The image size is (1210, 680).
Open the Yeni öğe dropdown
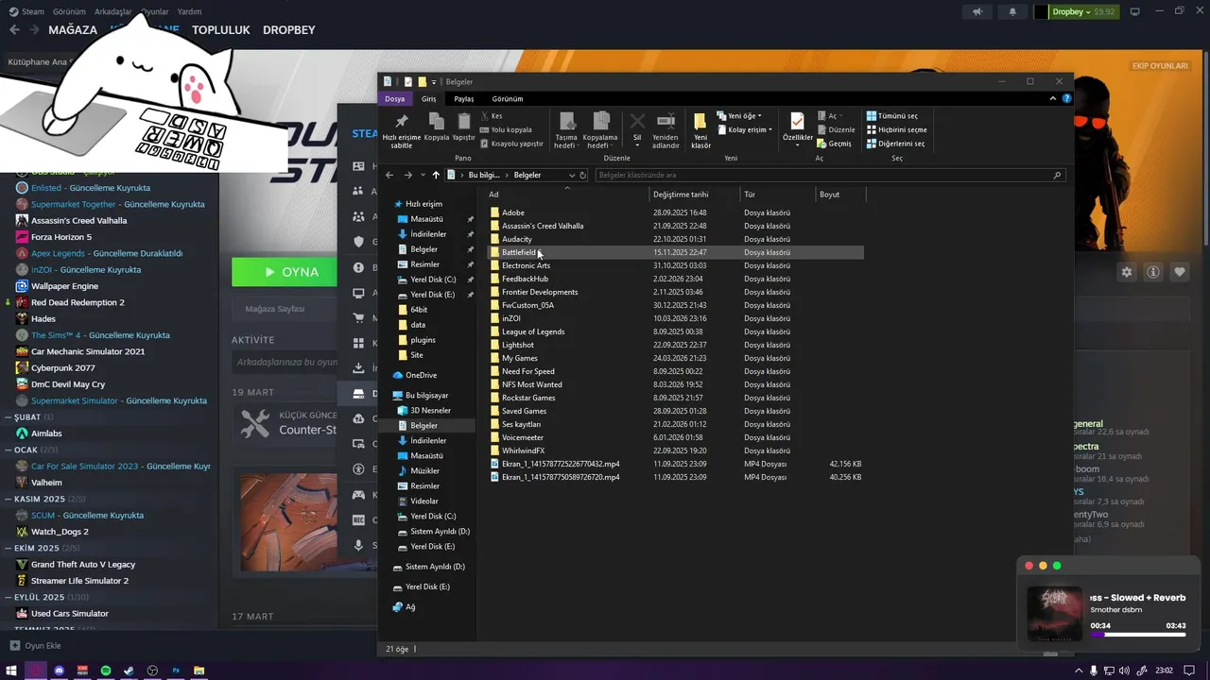[x=739, y=116]
